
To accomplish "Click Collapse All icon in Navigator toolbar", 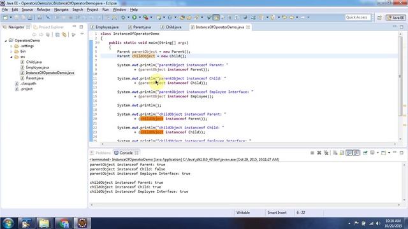I will pos(57,34).
